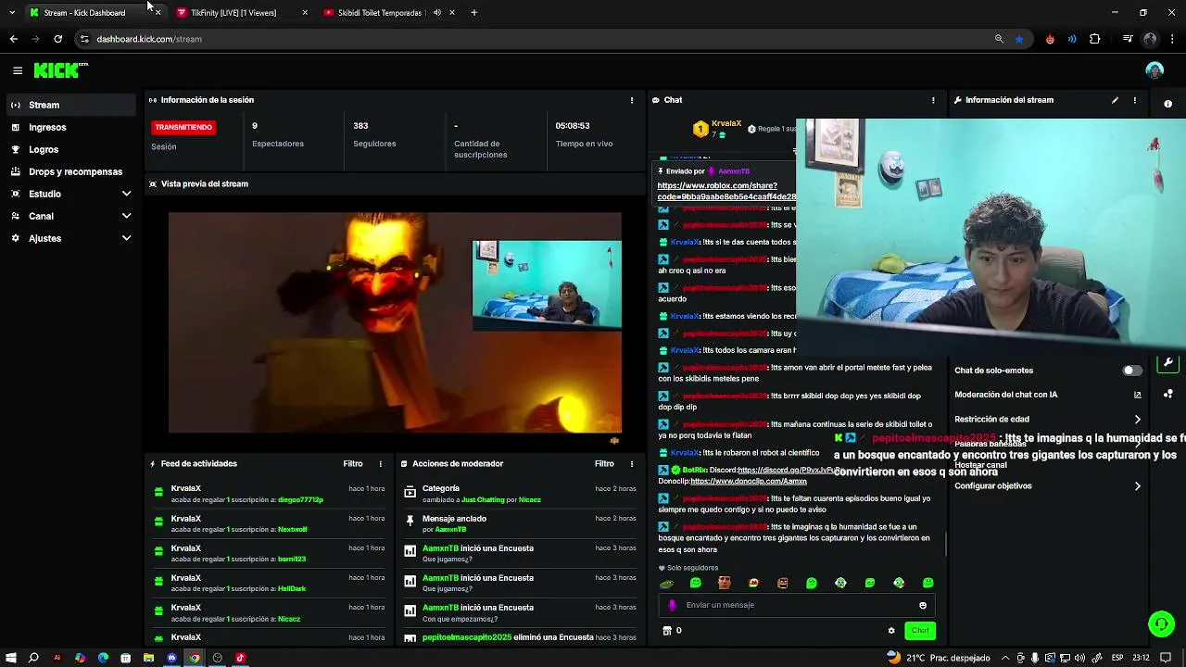Open the info icon on right sidebar
The width and height of the screenshot is (1186, 667).
click(x=1167, y=104)
